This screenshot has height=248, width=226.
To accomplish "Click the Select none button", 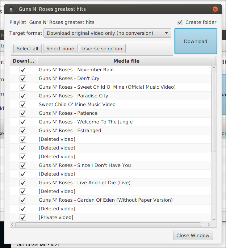I will pyautogui.click(x=60, y=49).
